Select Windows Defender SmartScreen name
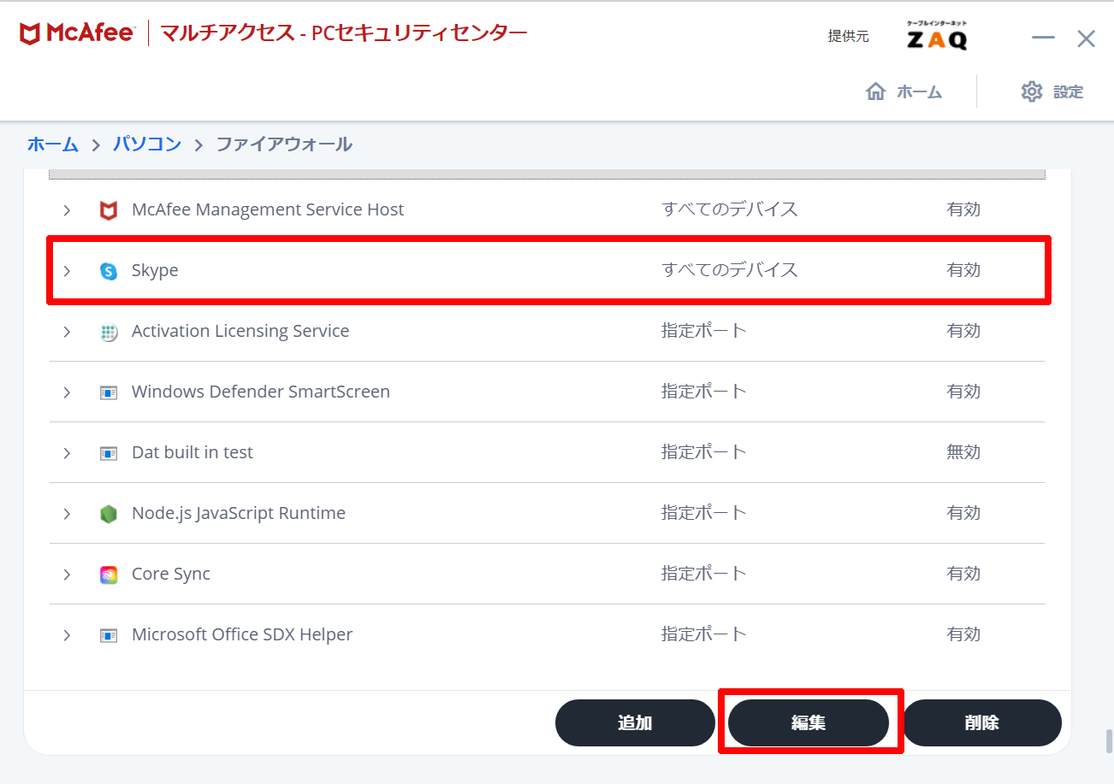1114x784 pixels. 261,392
